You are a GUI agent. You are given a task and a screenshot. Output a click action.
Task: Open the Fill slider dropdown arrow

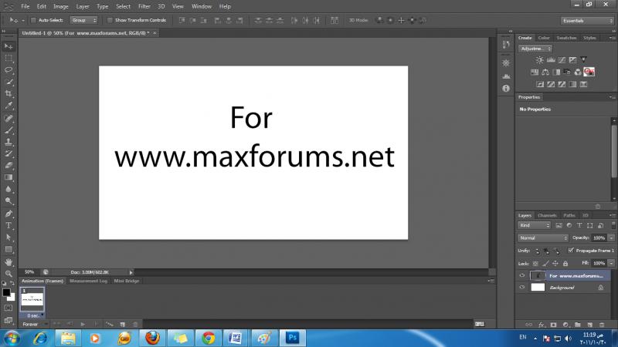coord(611,263)
